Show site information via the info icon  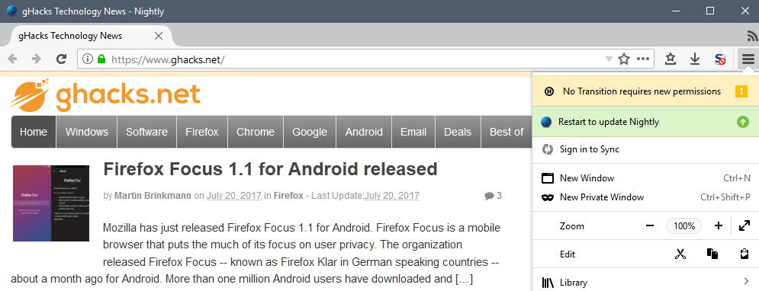tap(87, 59)
